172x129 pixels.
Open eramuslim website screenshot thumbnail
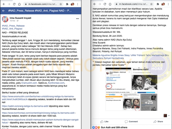tap(114, 102)
